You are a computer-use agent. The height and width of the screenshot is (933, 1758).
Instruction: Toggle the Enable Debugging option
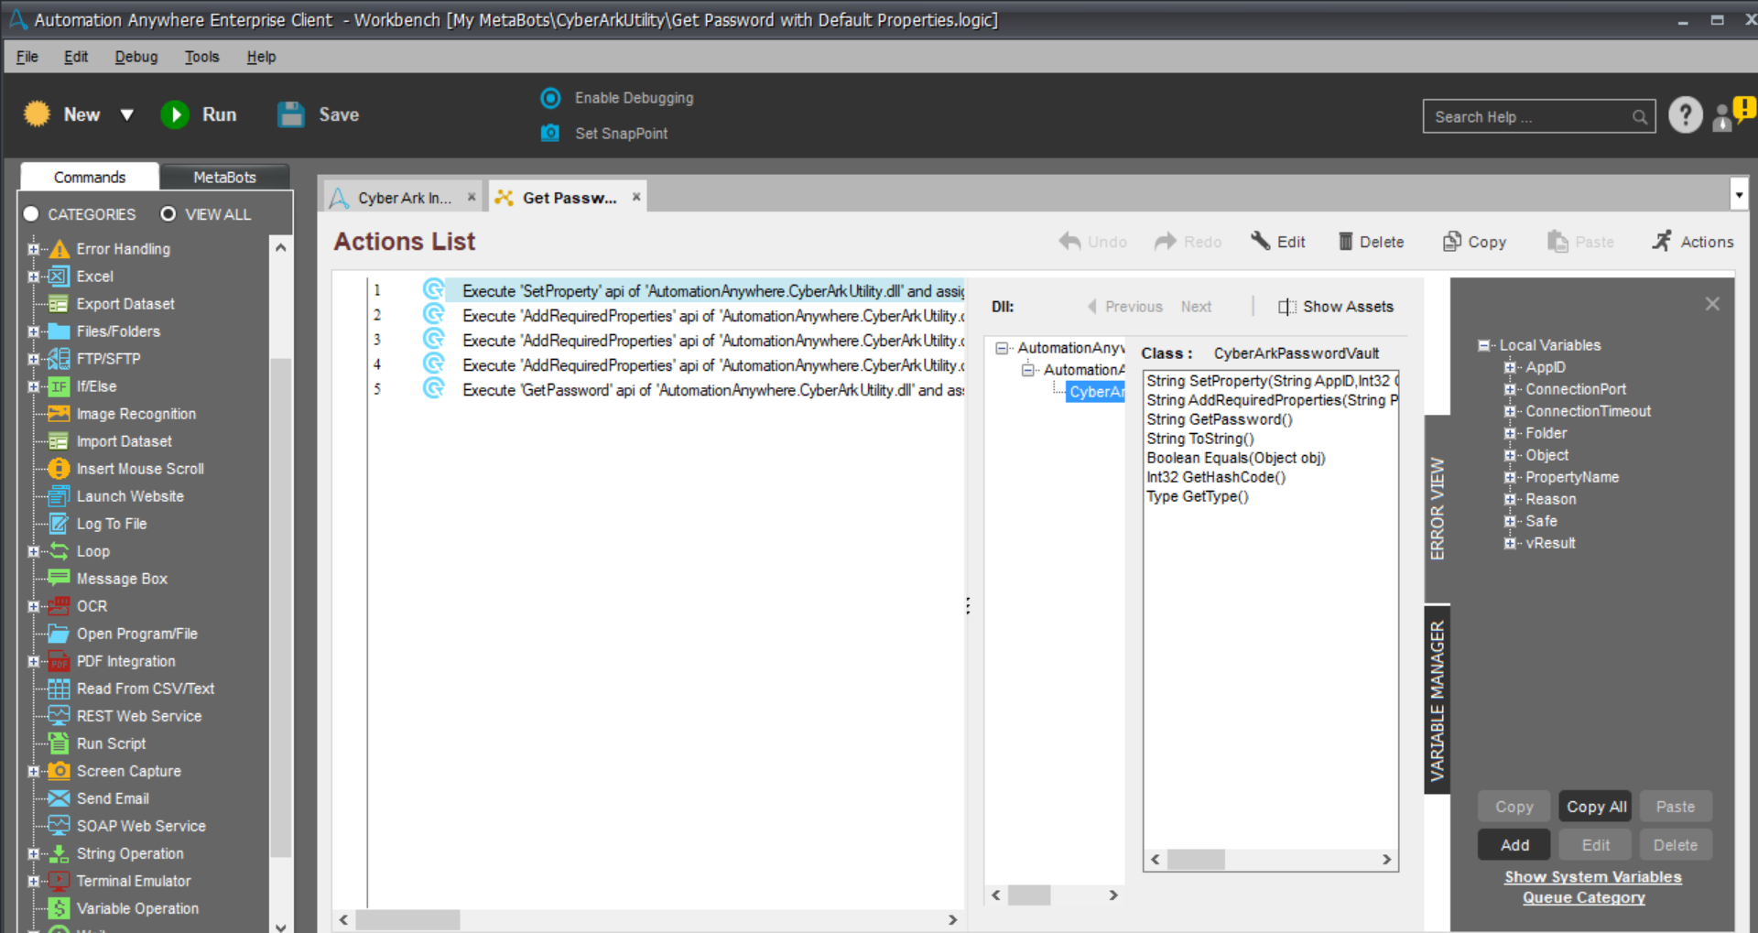pos(550,98)
